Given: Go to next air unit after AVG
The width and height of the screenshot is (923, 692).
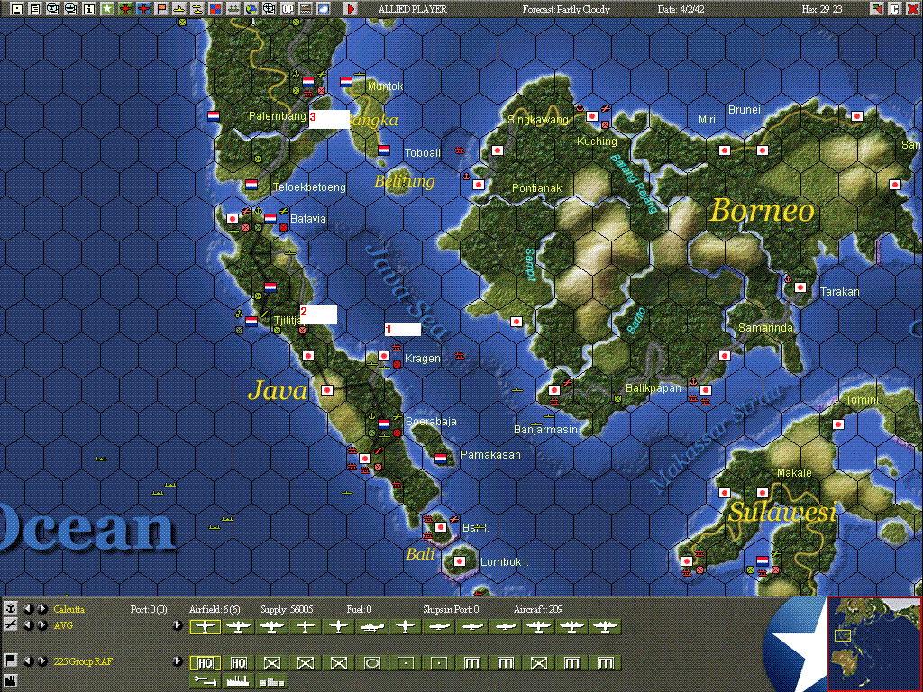Looking at the screenshot, I should coord(41,625).
